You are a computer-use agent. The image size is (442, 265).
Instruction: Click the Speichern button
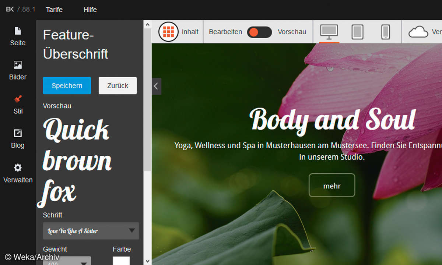[67, 86]
